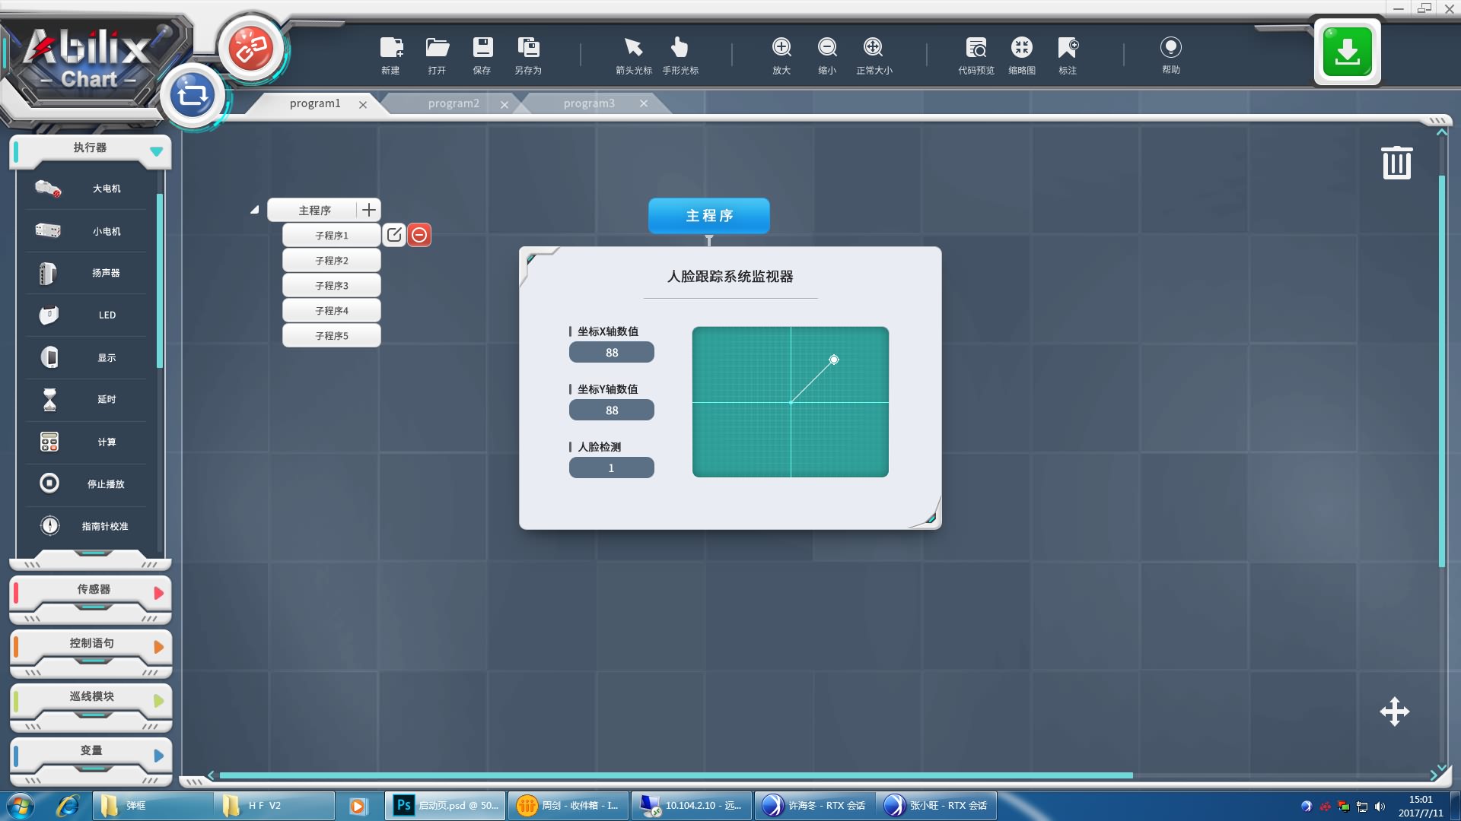1461x821 pixels.
Task: Reset to normal size (正常大小)
Action: click(x=873, y=48)
